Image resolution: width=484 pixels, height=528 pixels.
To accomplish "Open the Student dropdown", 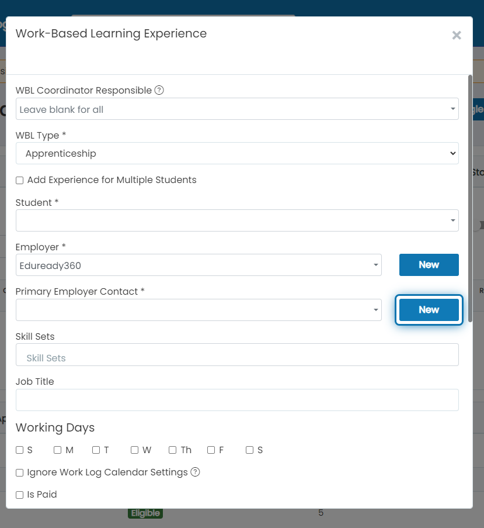I will point(237,220).
